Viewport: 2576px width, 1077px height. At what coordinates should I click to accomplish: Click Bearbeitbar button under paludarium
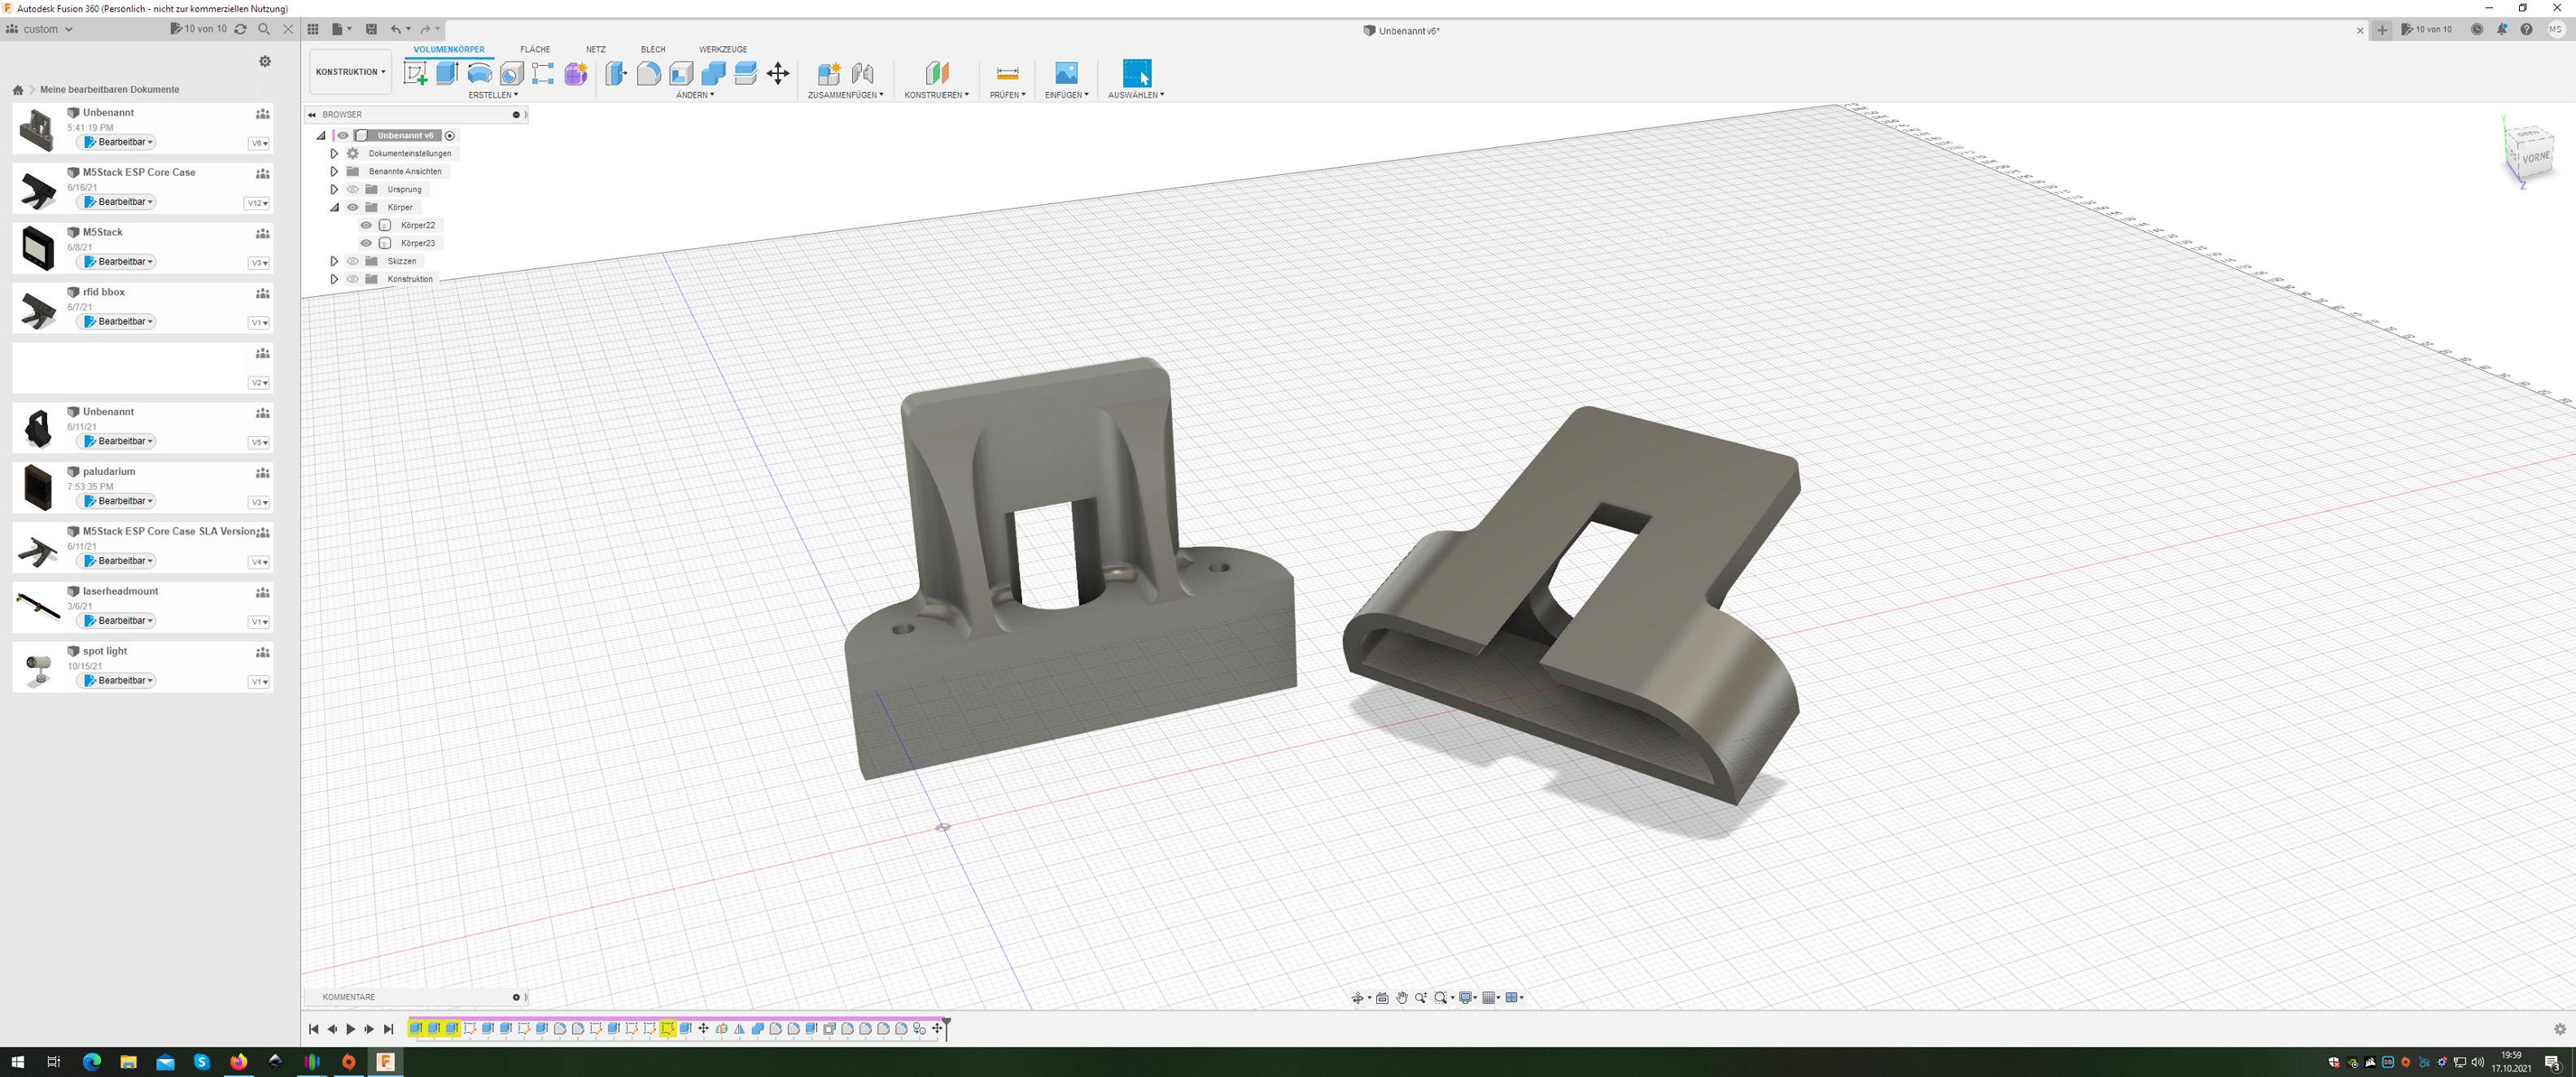pos(119,500)
